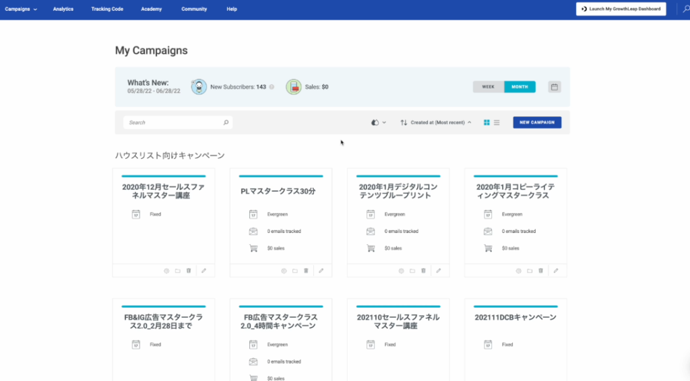Click the New Subscribers avatar icon
Image resolution: width=690 pixels, height=381 pixels.
[x=199, y=87]
